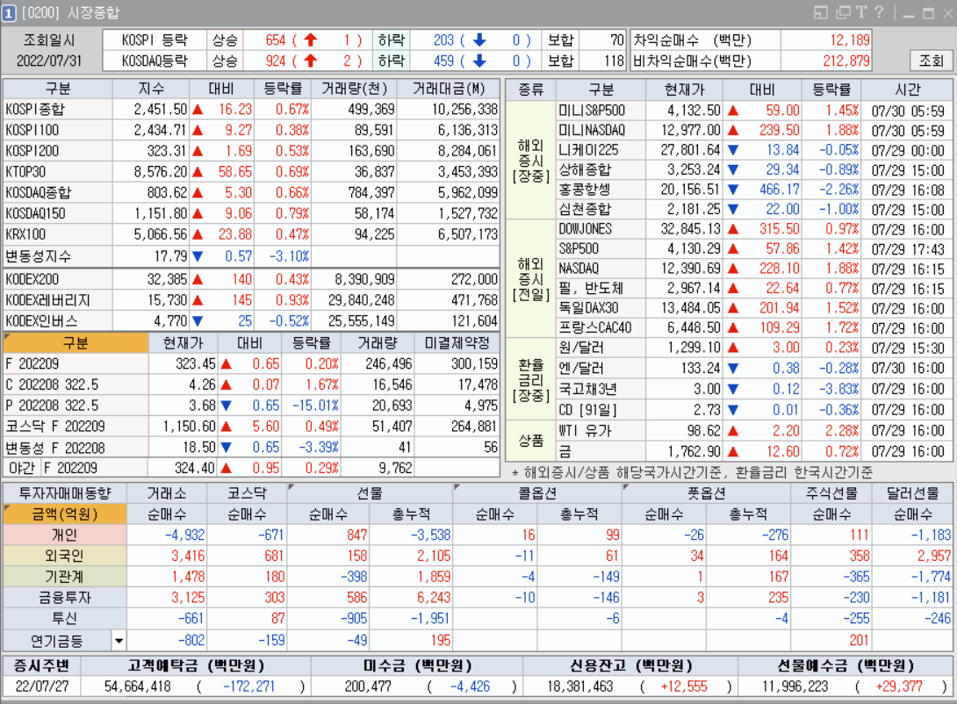Screen dimensions: 957x704
Task: Click the orange 구분 header in futures table
Action: (x=76, y=343)
